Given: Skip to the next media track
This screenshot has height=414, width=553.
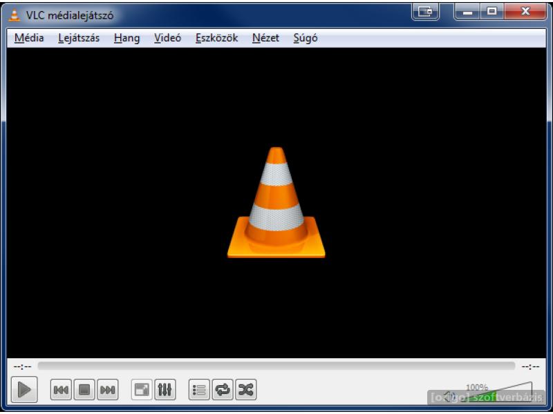Looking at the screenshot, I should coord(108,390).
